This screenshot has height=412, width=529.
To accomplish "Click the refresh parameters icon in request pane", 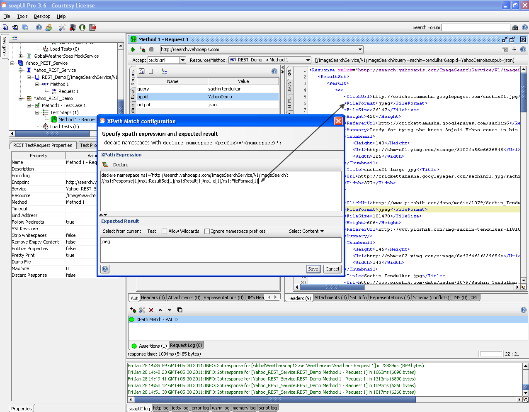I will (142, 71).
